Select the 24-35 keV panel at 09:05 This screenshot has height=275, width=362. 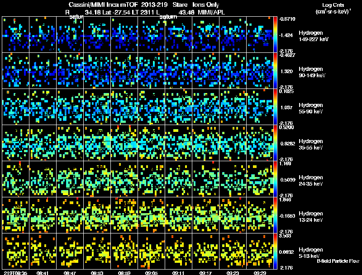tap(151, 179)
